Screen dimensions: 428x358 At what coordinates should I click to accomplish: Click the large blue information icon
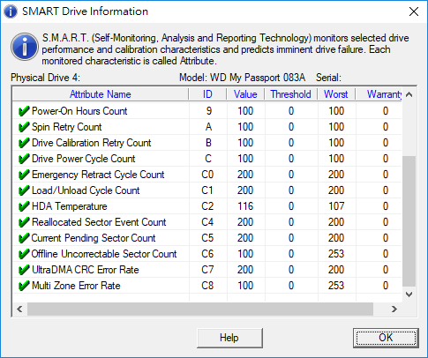(25, 47)
